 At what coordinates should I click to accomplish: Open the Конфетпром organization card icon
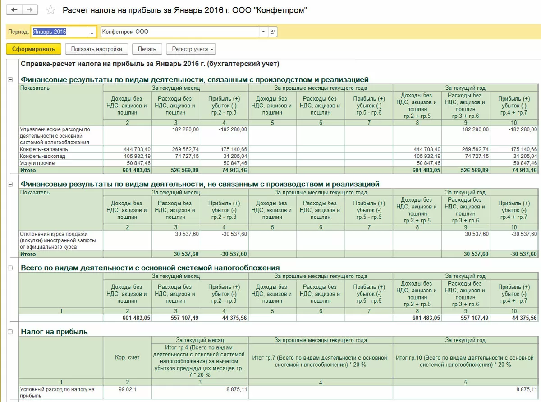tap(272, 32)
